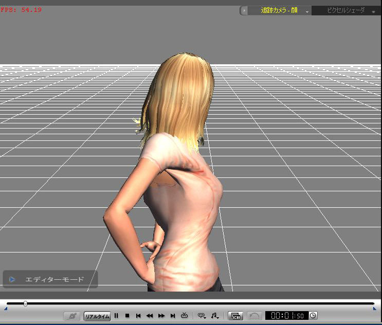Image resolution: width=382 pixels, height=325 pixels.
Task: Click the clock time-mode icon
Action: click(313, 316)
